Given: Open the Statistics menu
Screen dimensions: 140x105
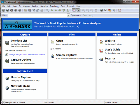Looking at the screenshot, I should pyautogui.click(x=44, y=6).
